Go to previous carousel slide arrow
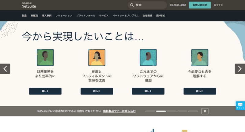Screen dimensions: 245x132 tap(5, 69)
